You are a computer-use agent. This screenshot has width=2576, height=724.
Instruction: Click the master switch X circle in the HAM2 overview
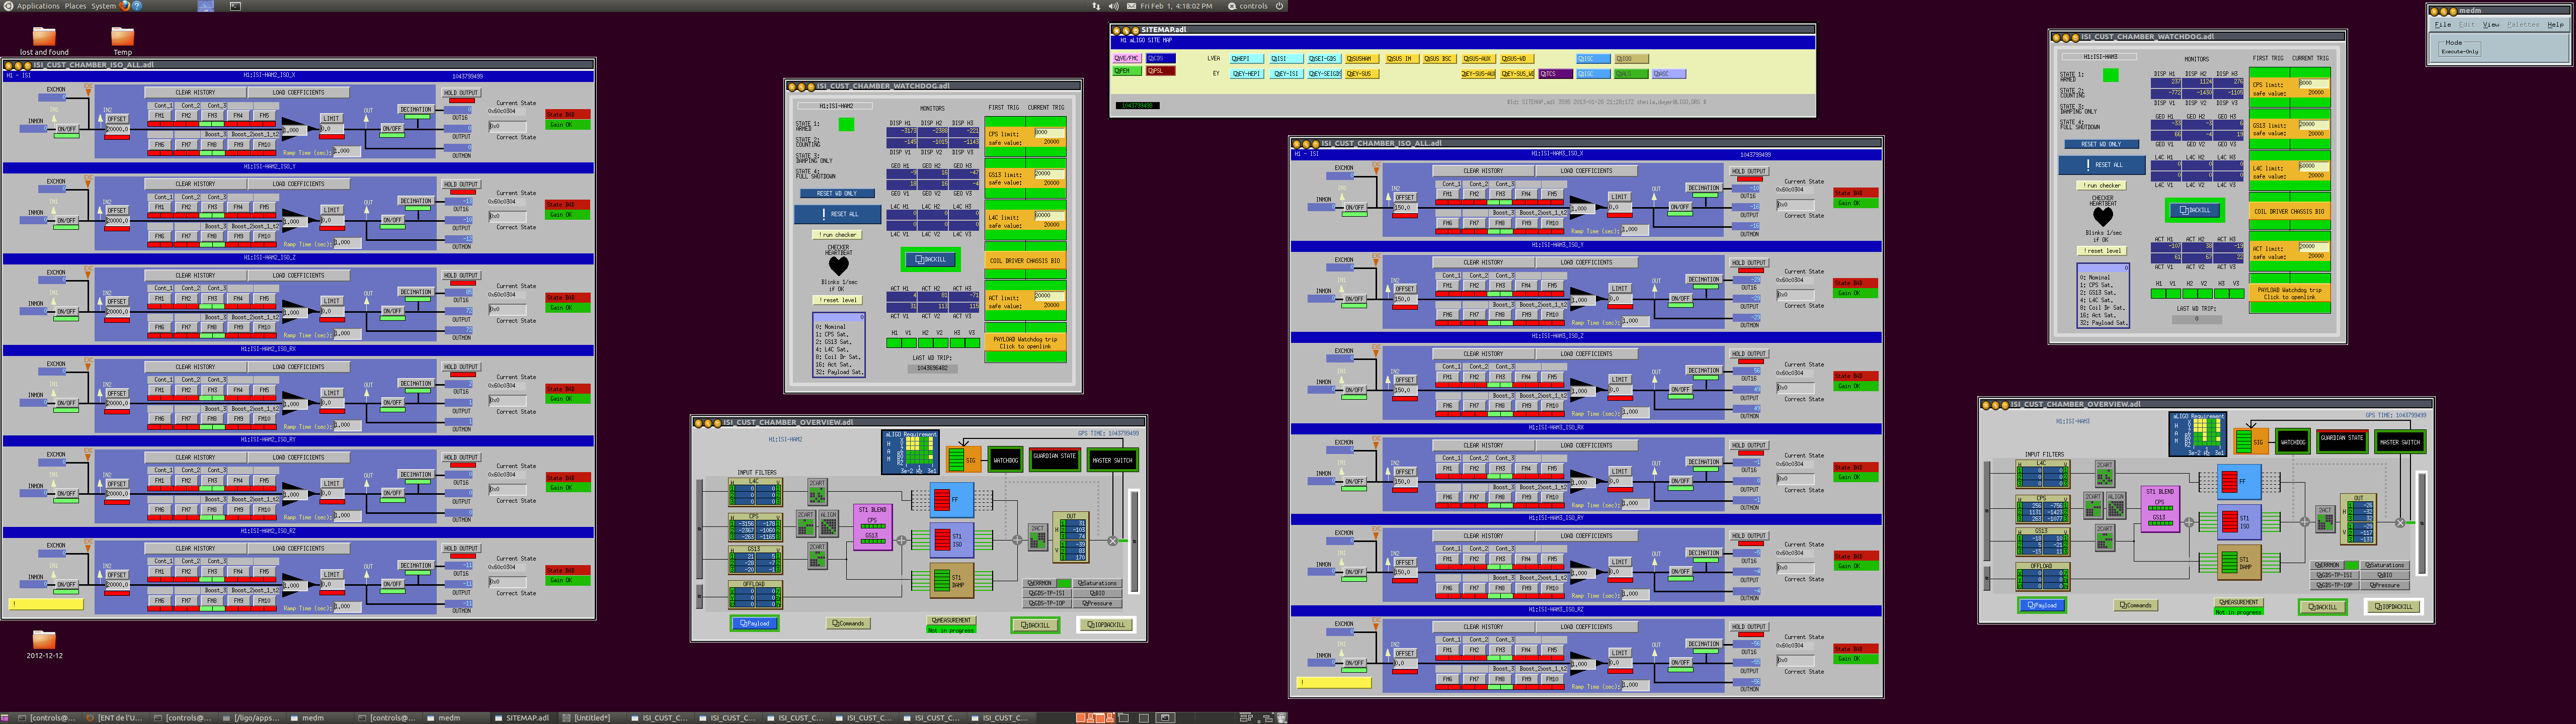[1113, 540]
